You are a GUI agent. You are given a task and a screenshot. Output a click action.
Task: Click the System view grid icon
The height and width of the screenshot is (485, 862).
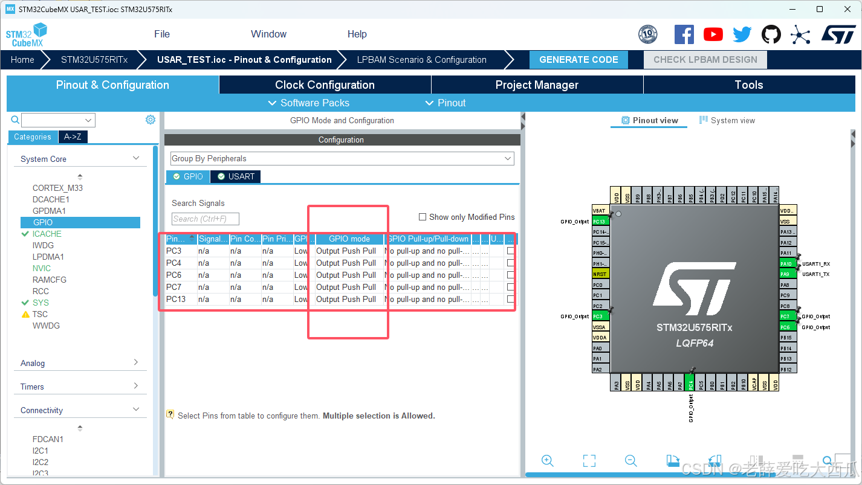(x=703, y=120)
